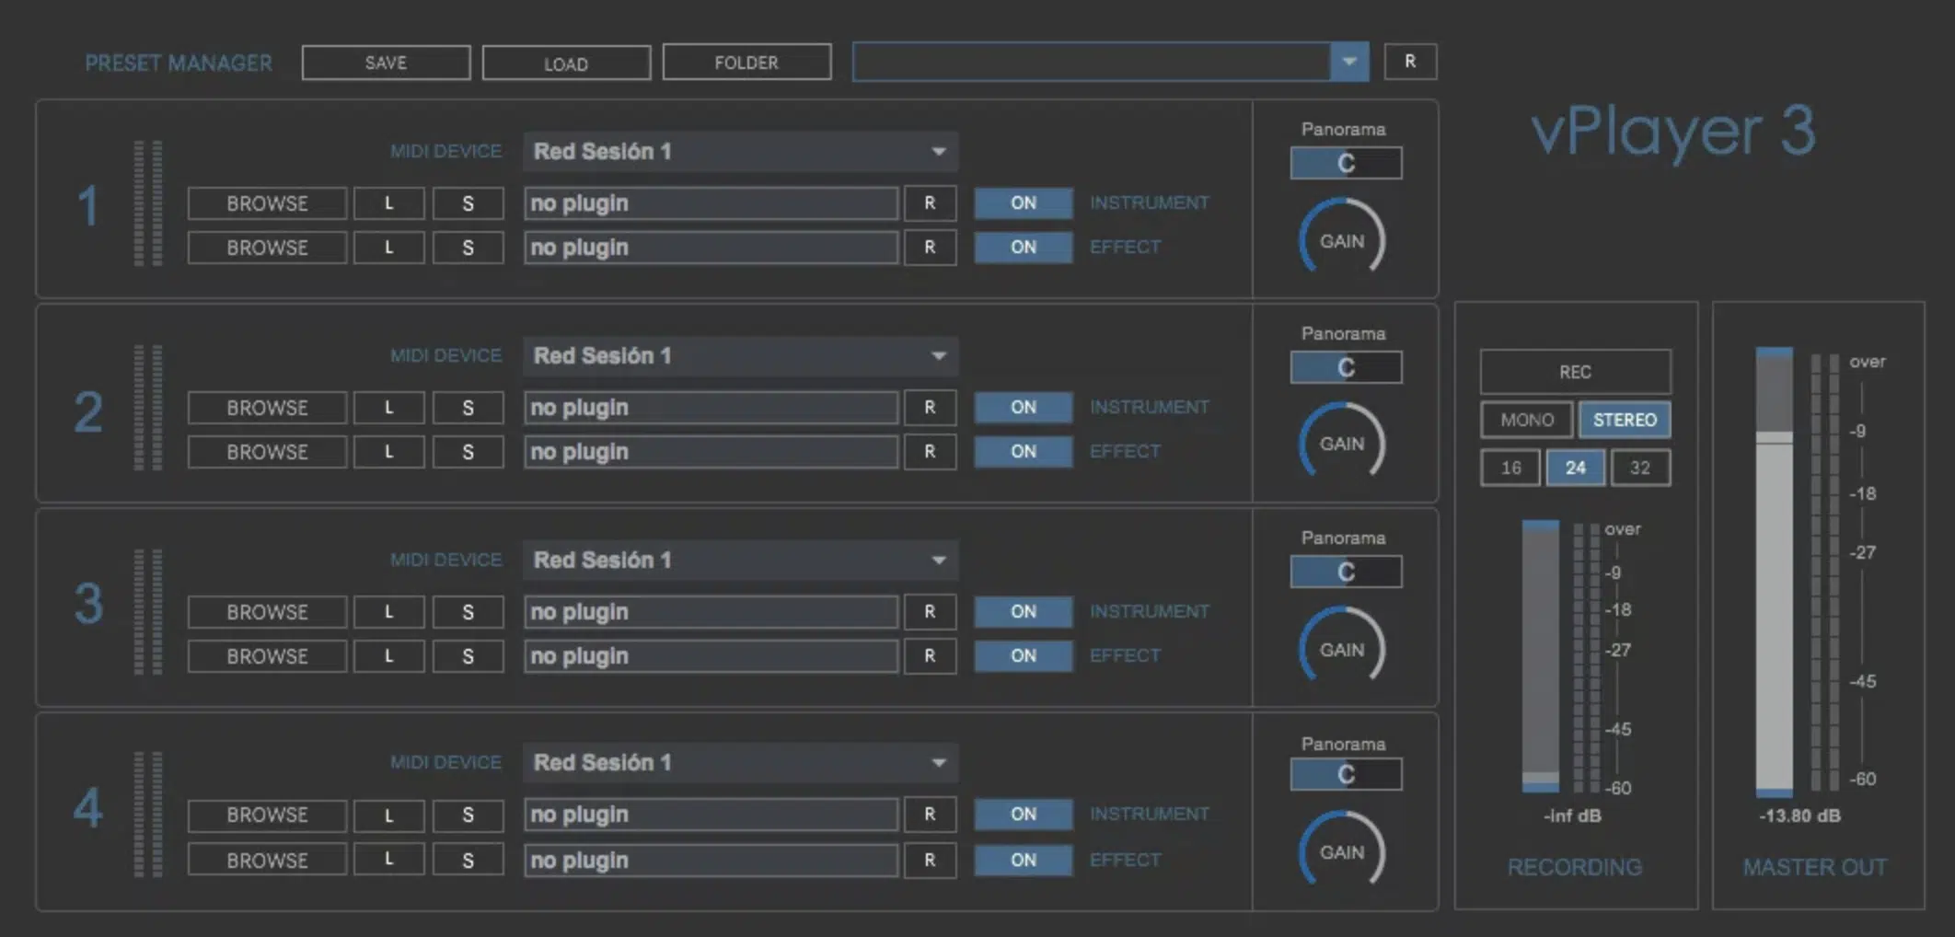Click S button on channel 3 instrument row
Screen dimensions: 1955x937
coord(468,612)
